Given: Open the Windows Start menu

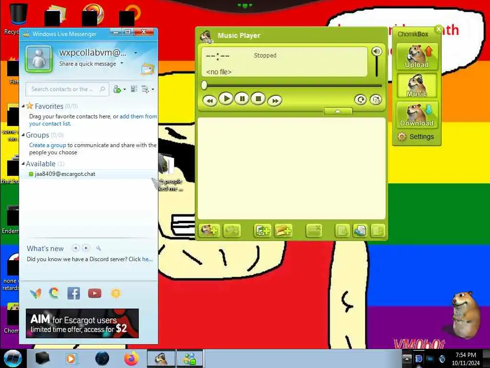Looking at the screenshot, I should click(12, 358).
